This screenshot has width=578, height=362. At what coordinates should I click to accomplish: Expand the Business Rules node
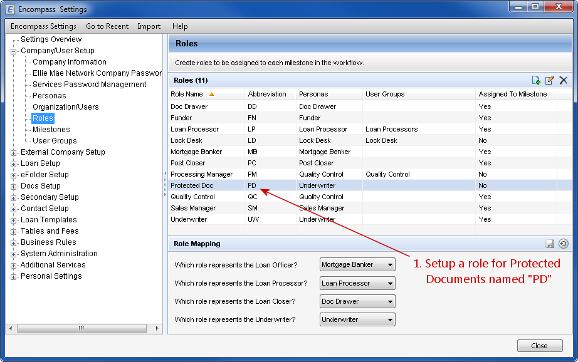pyautogui.click(x=14, y=243)
